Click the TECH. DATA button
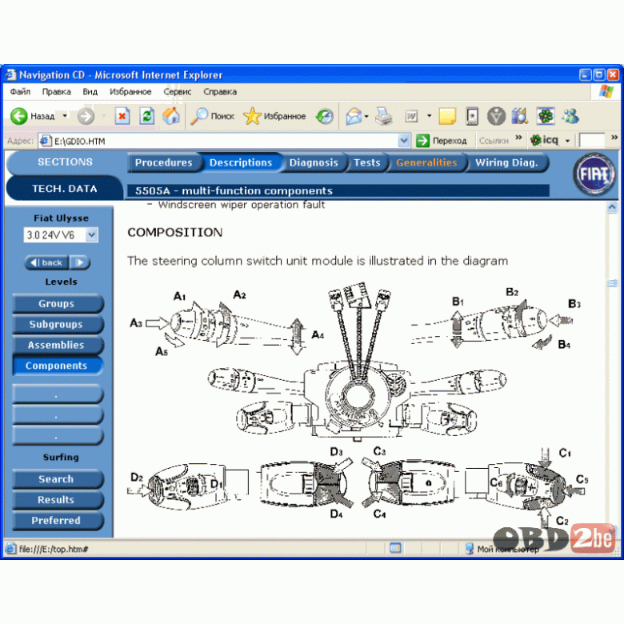624x624 pixels. coord(65,188)
